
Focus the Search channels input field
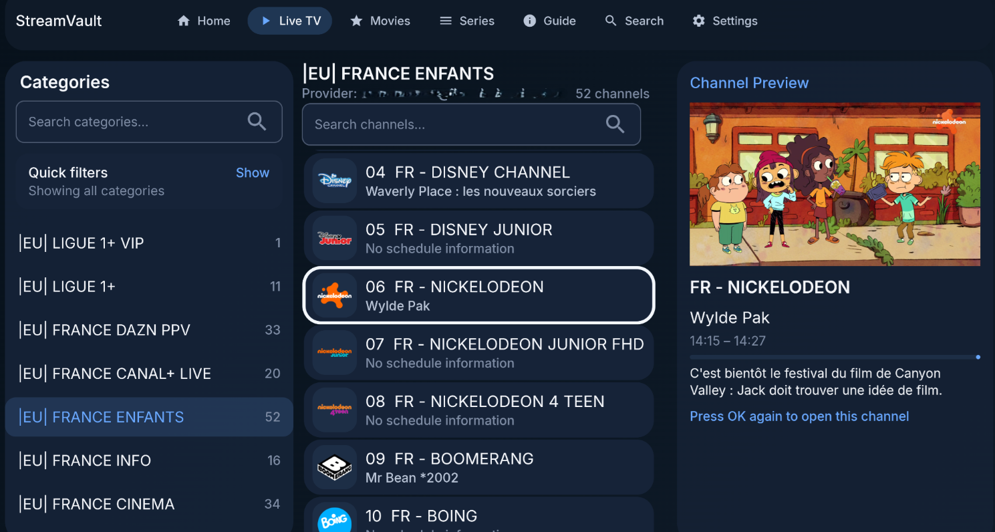point(471,124)
